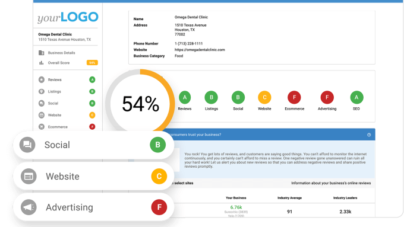The width and height of the screenshot is (404, 227).
Task: Click the sidebar Reviews grade A badge
Action: [x=92, y=79]
